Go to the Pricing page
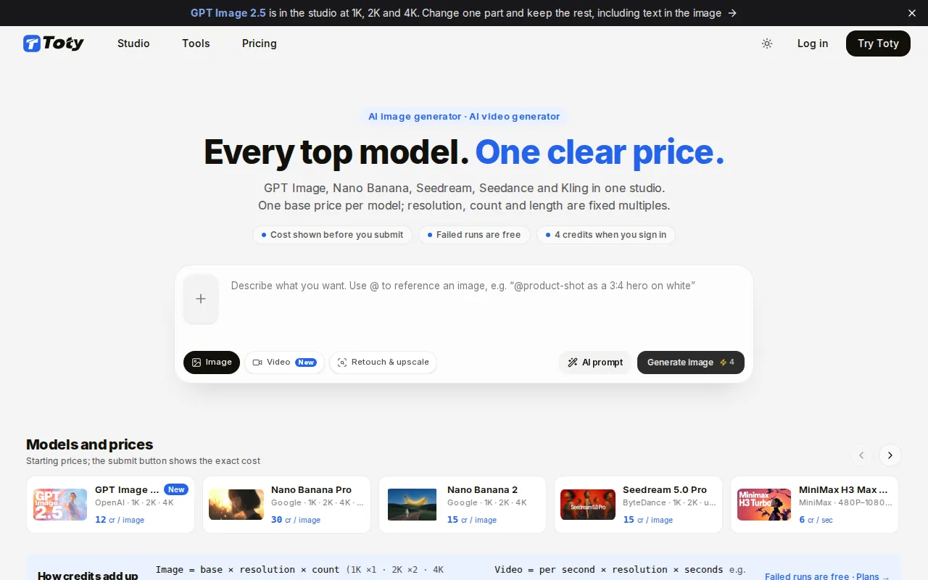The height and width of the screenshot is (580, 928). coord(260,43)
